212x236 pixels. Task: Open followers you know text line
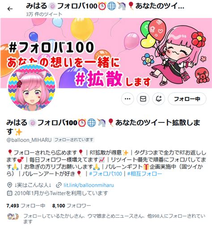pyautogui.click(x=114, y=219)
